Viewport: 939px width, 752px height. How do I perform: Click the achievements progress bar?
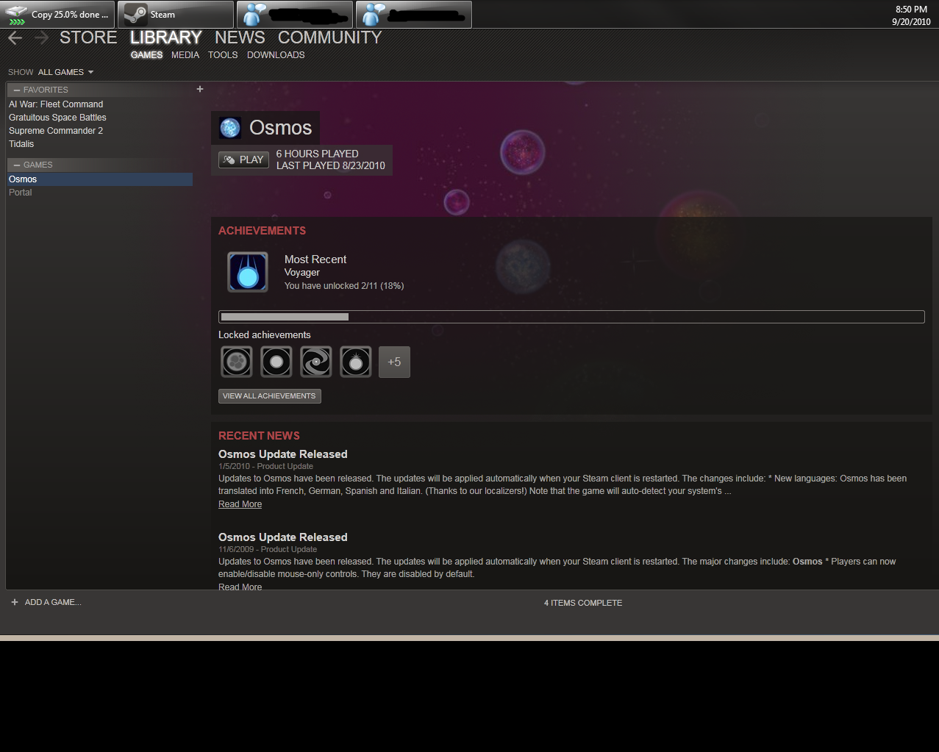click(571, 317)
